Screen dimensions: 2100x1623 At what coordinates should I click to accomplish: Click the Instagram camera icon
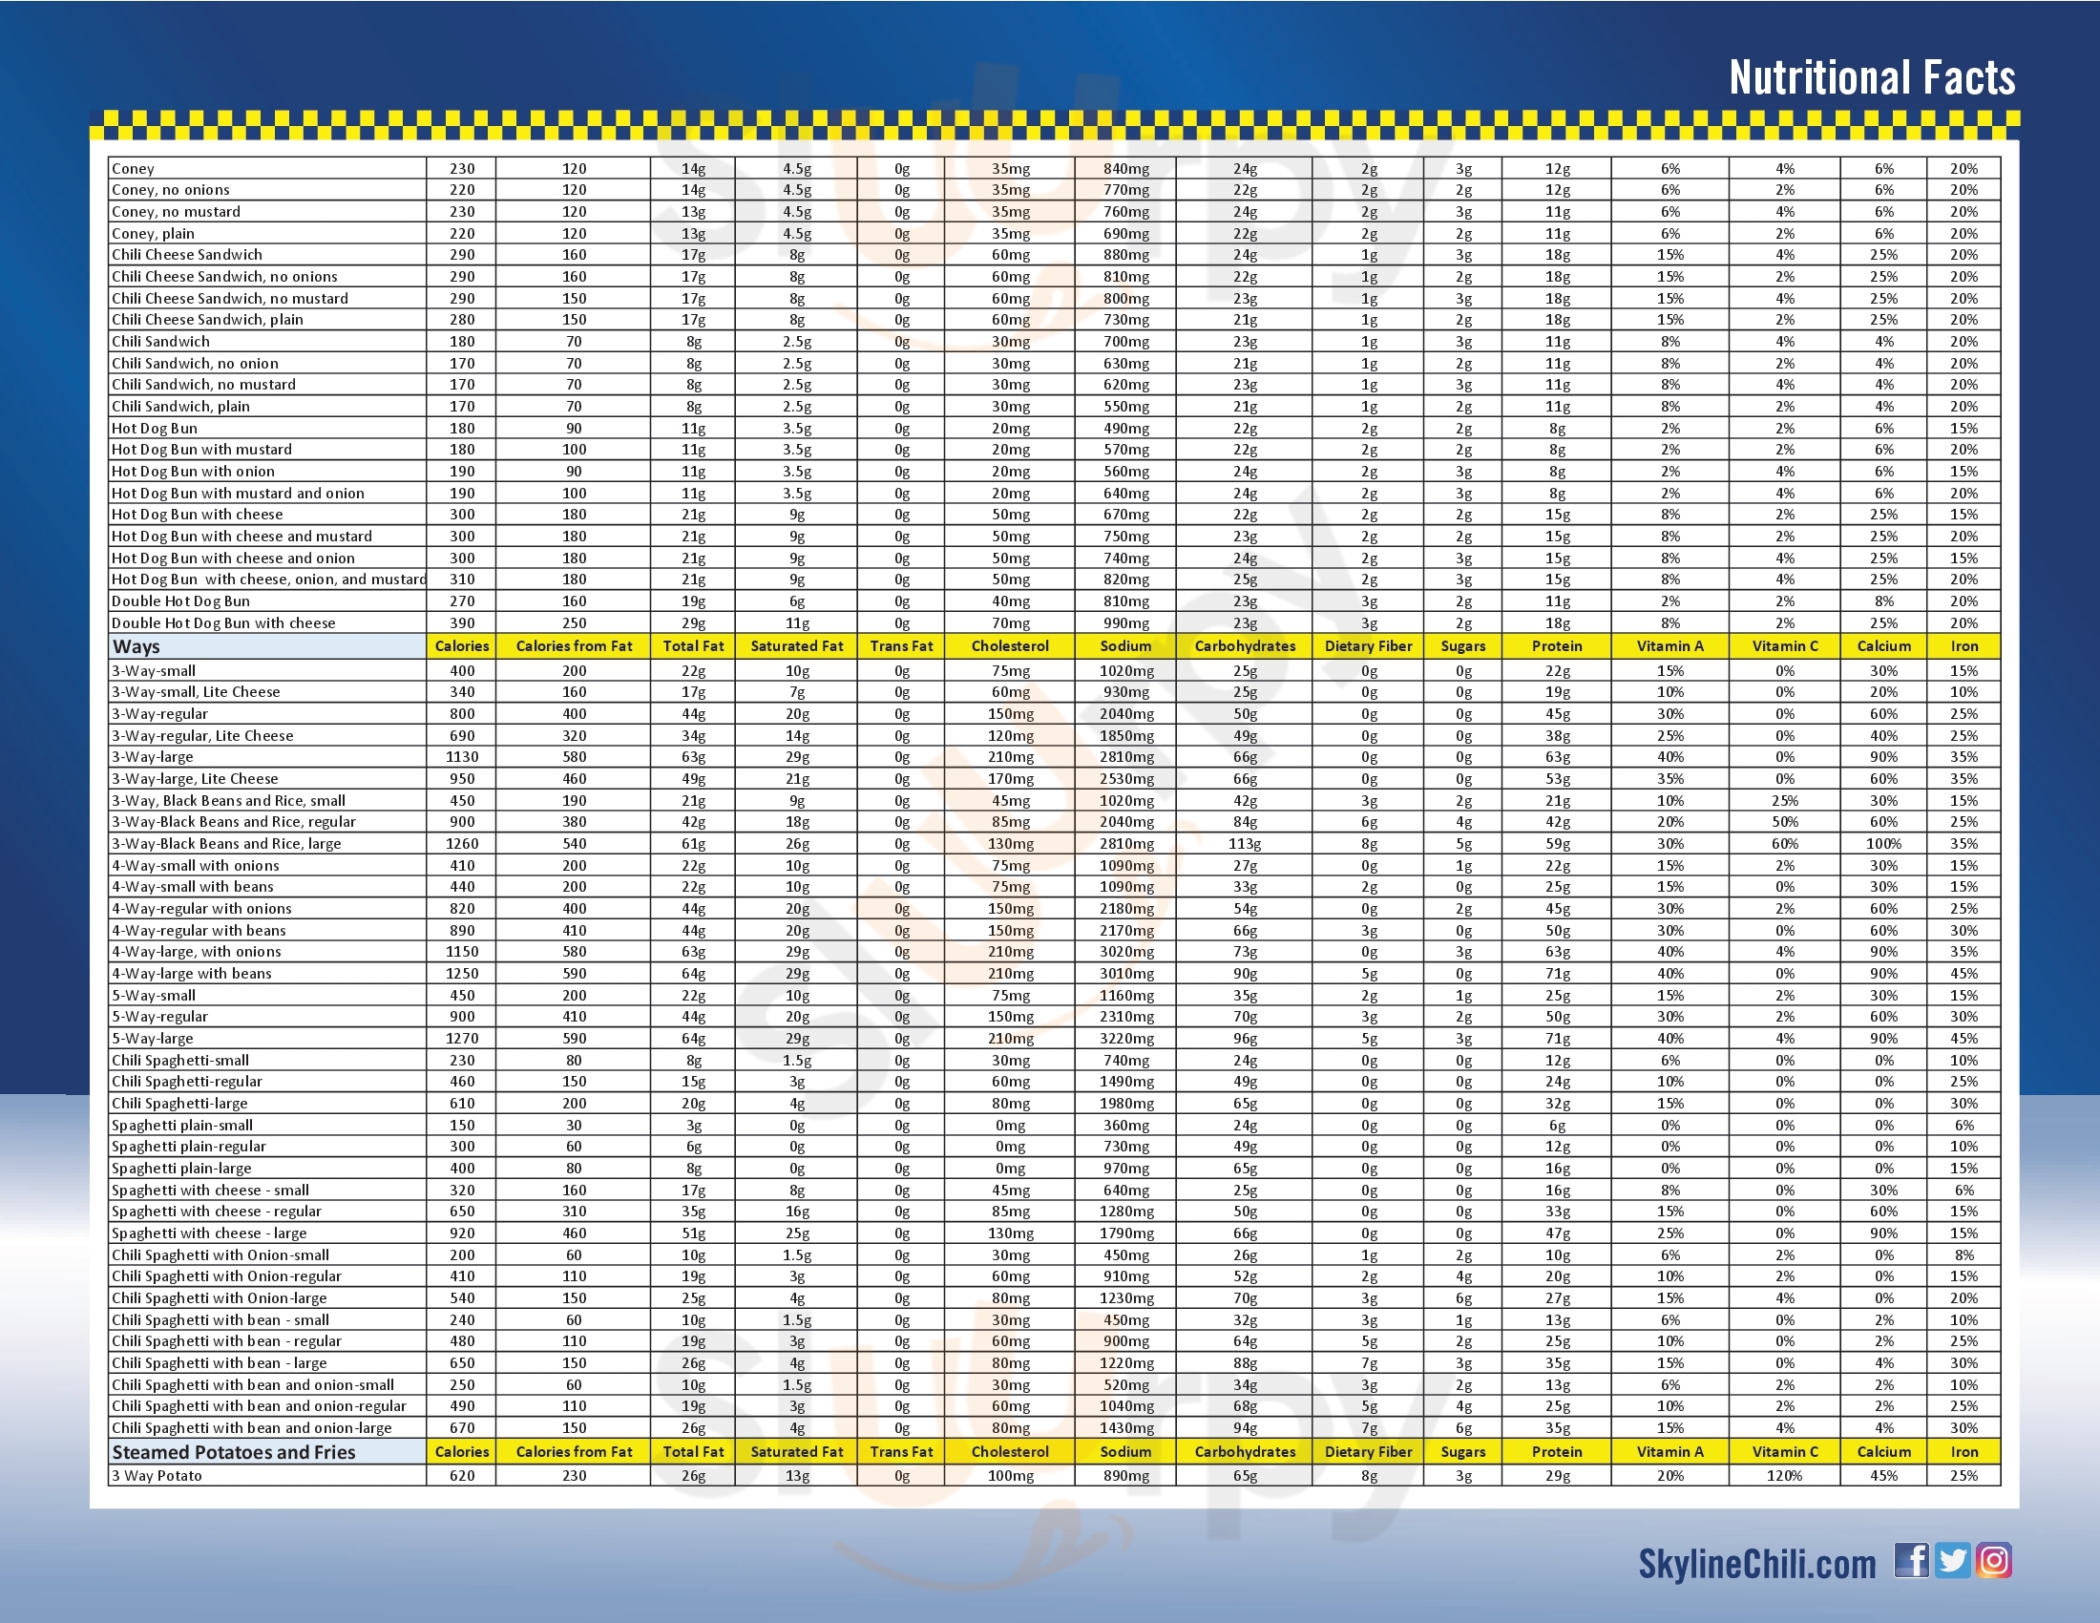coord(1993,1561)
